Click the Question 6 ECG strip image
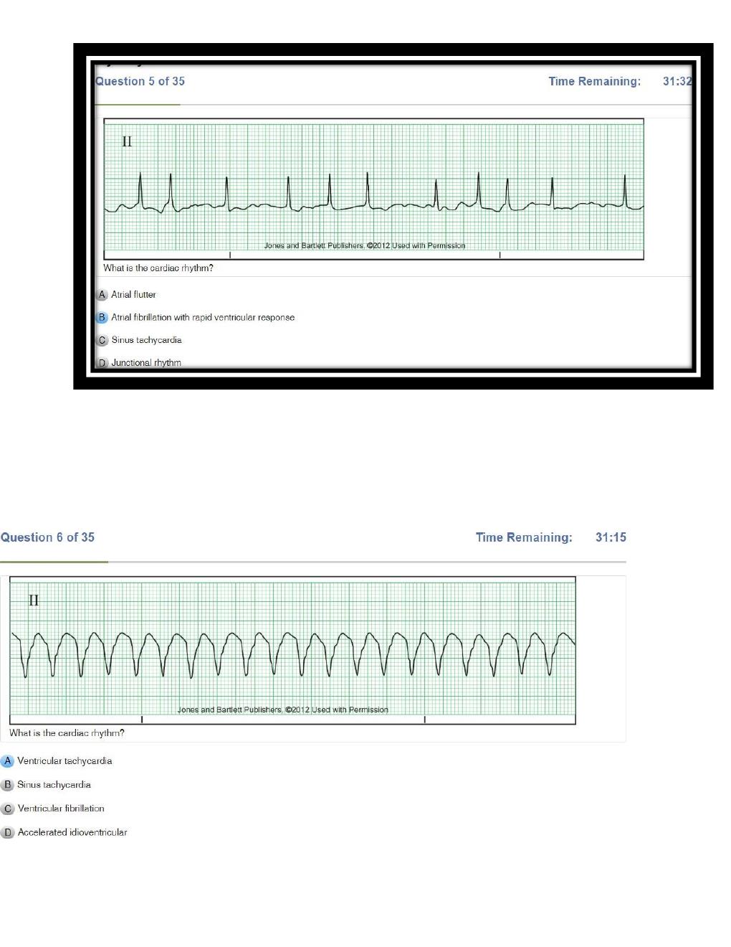731x947 pixels. [292, 651]
